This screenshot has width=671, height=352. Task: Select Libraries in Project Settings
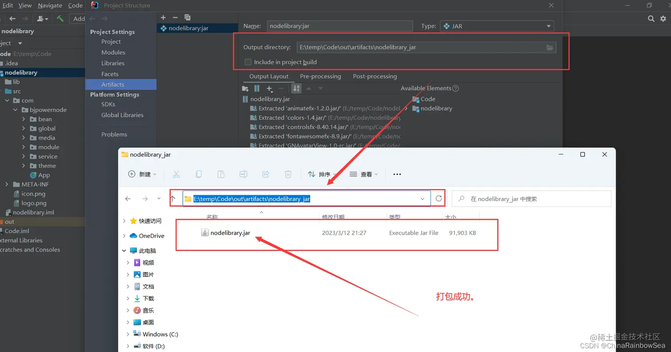pos(113,63)
